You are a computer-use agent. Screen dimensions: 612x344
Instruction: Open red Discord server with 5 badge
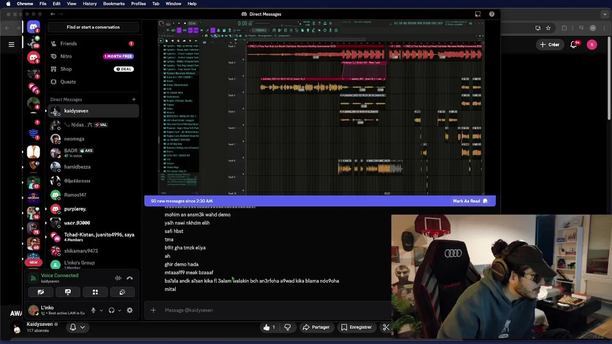[x=33, y=57]
